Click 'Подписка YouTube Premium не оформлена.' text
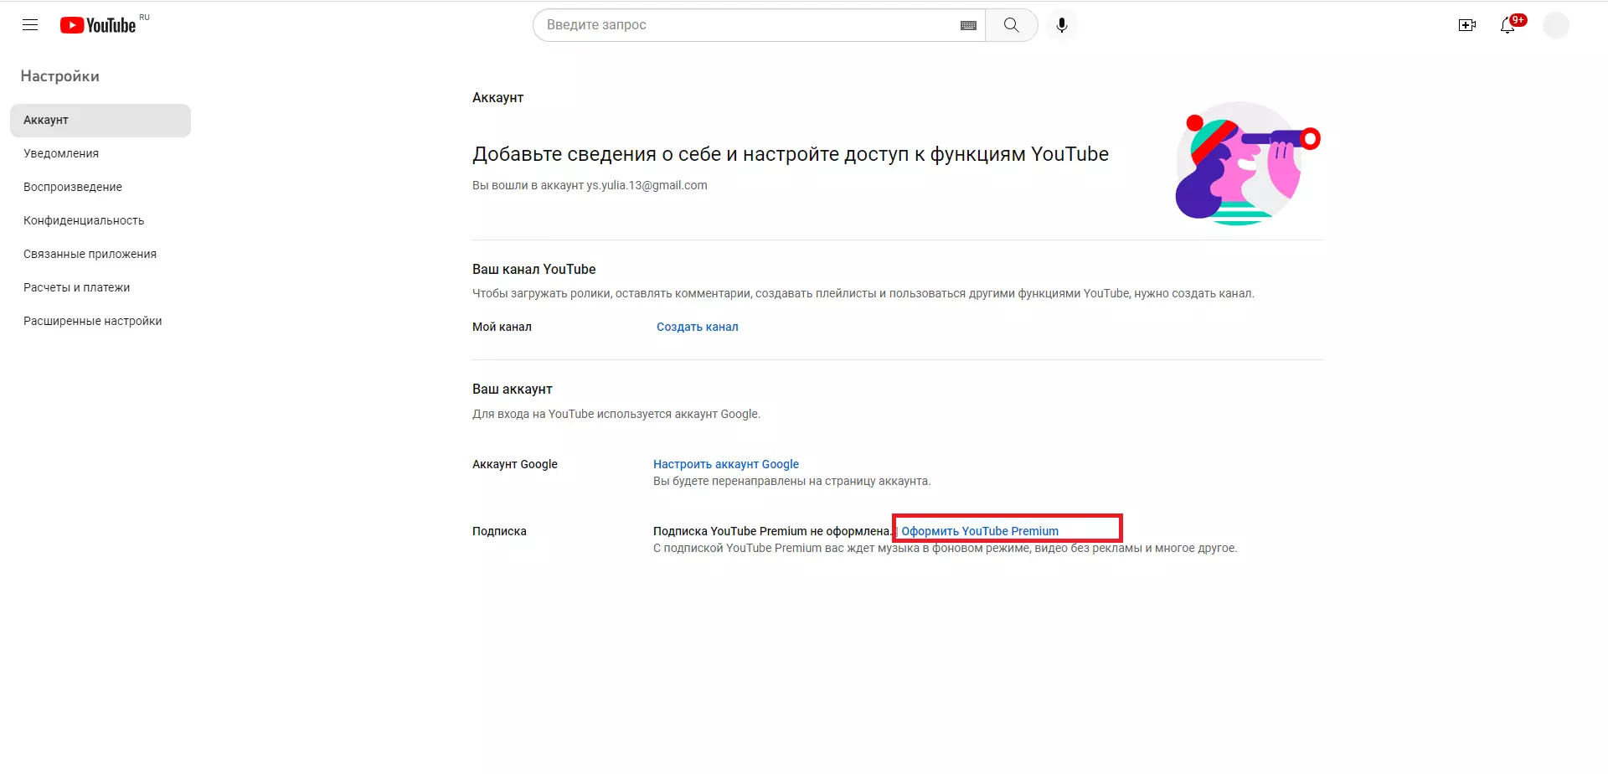The width and height of the screenshot is (1608, 774). [x=772, y=531]
